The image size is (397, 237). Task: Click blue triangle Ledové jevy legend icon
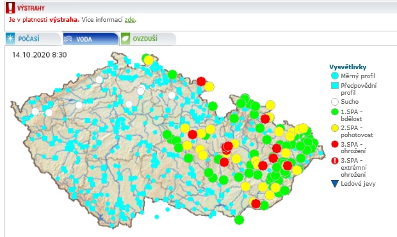tap(335, 184)
